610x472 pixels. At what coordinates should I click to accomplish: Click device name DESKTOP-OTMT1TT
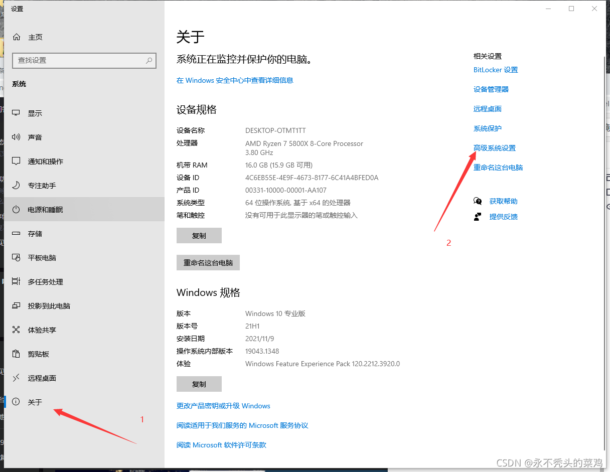[275, 130]
